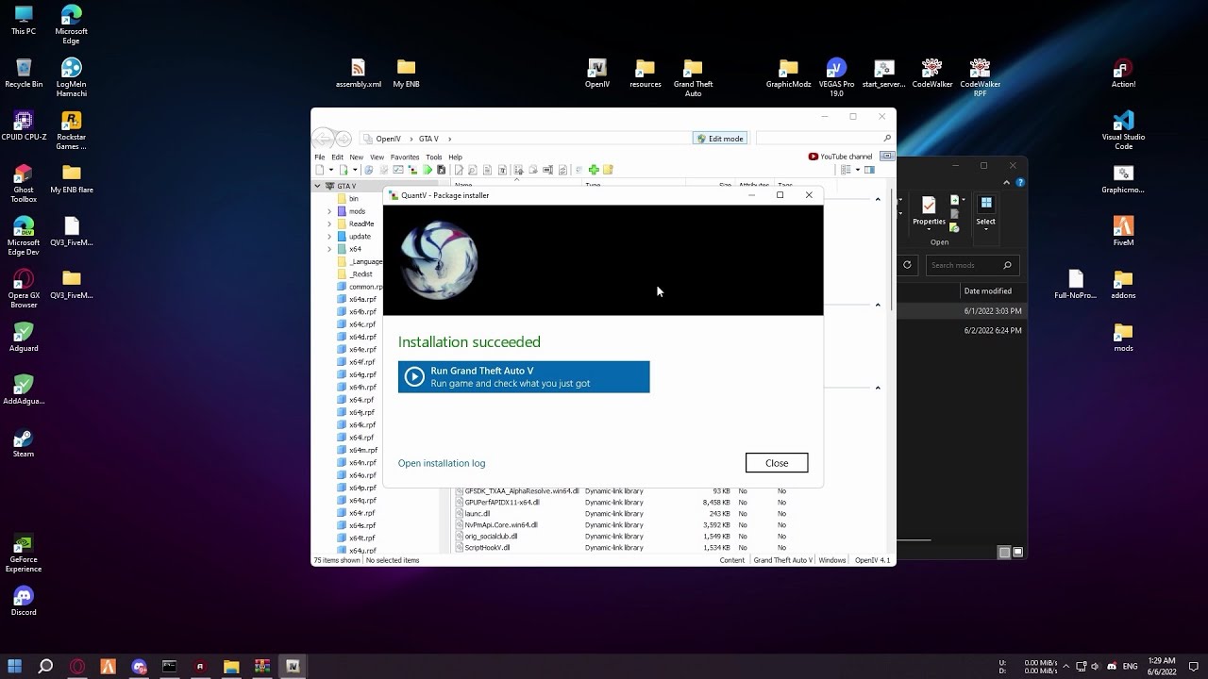This screenshot has width=1208, height=679.
Task: Click OpenIV back navigation arrow
Action: click(322, 139)
